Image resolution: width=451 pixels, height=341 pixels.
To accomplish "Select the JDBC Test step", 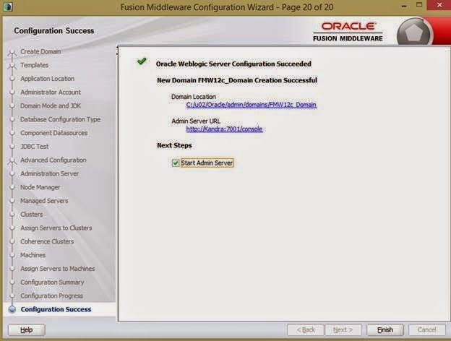I will click(x=35, y=147).
